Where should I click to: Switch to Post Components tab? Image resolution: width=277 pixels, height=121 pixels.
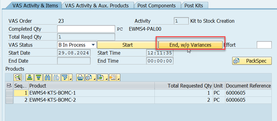point(157,6)
